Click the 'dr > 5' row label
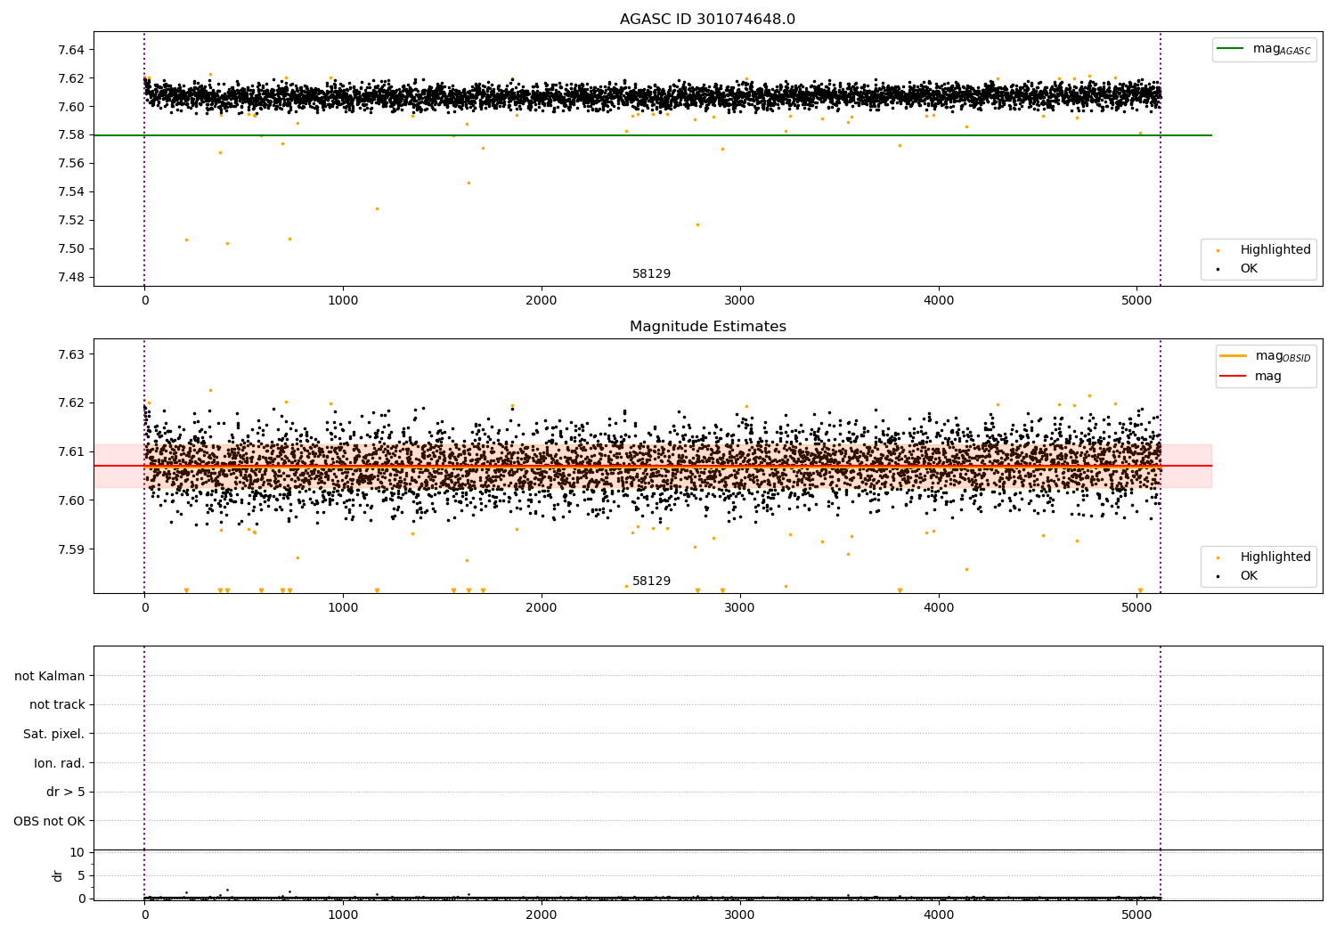The width and height of the screenshot is (1336, 935). pyautogui.click(x=66, y=792)
